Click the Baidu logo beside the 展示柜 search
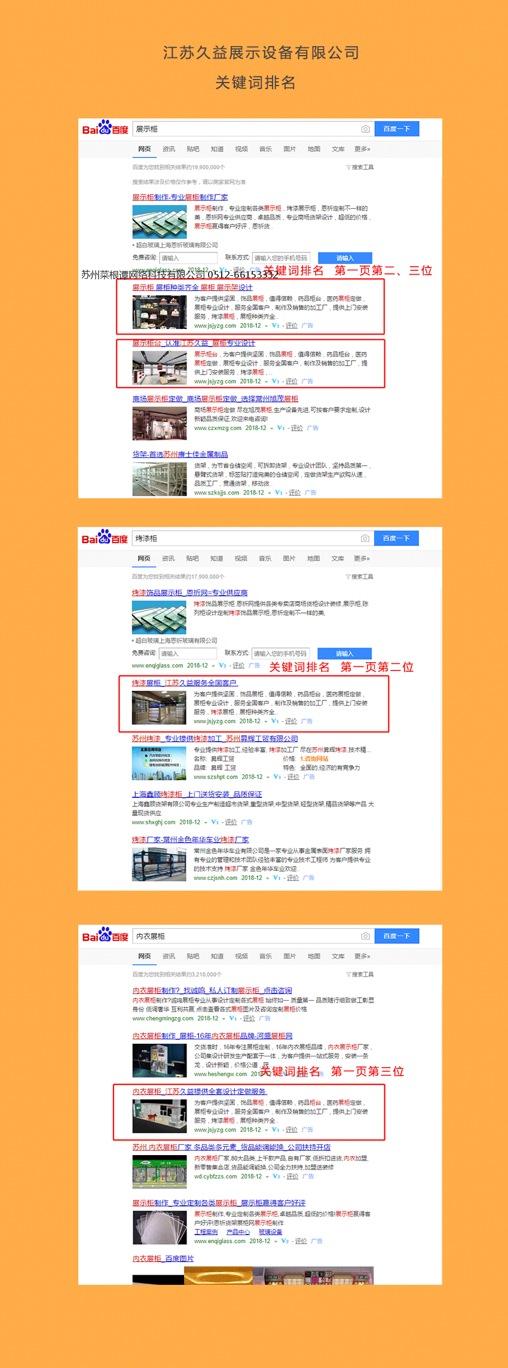Image resolution: width=508 pixels, height=1368 pixels. pyautogui.click(x=105, y=128)
